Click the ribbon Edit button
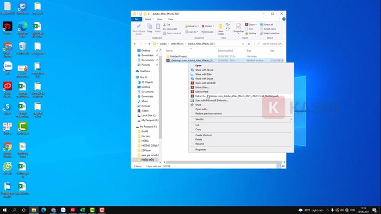Image resolution: width=381 pixels, height=214 pixels. [x=249, y=29]
